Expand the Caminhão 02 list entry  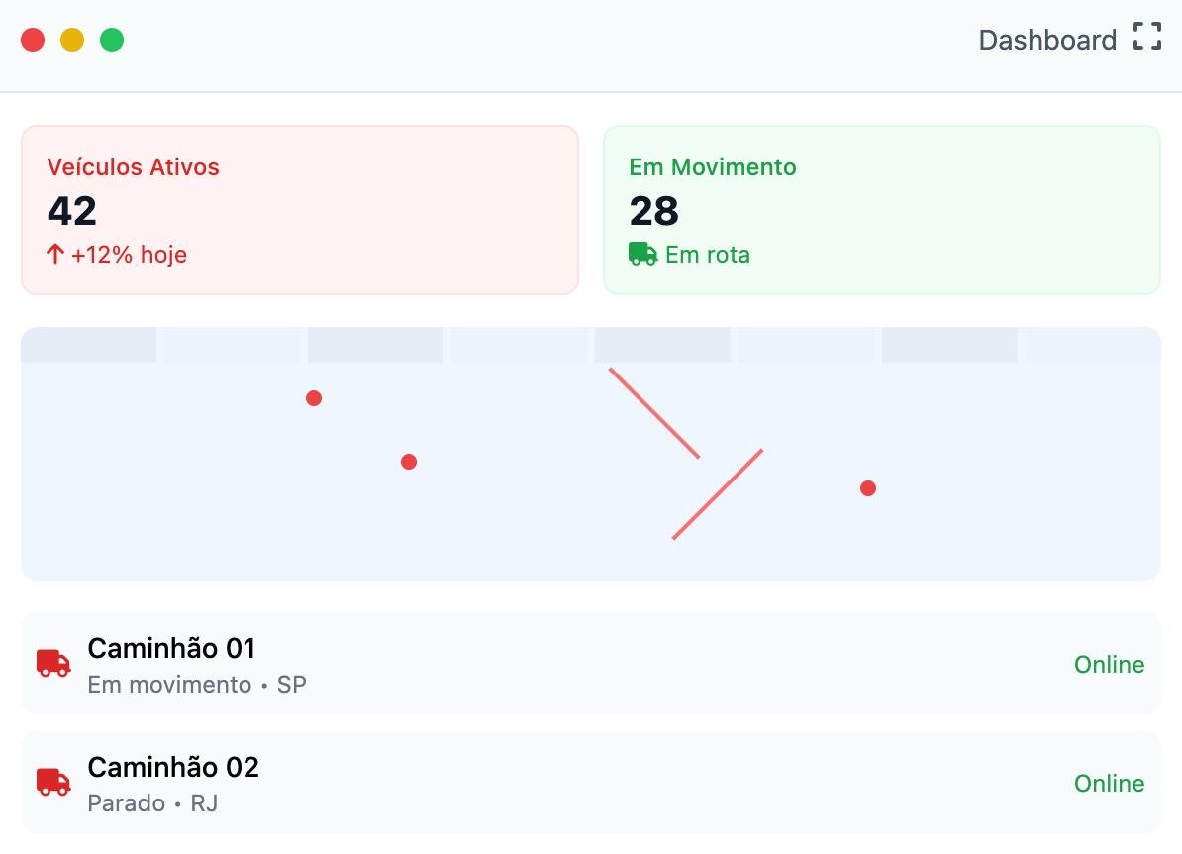591,783
